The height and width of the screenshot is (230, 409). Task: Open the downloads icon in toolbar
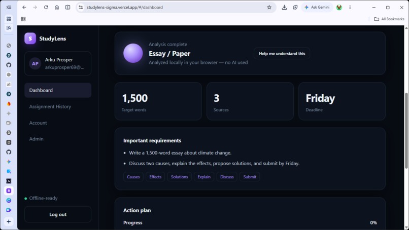[284, 7]
